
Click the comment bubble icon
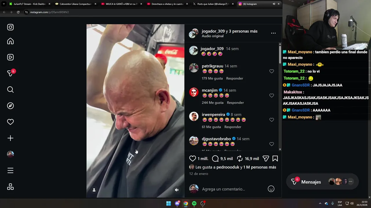[x=215, y=158]
